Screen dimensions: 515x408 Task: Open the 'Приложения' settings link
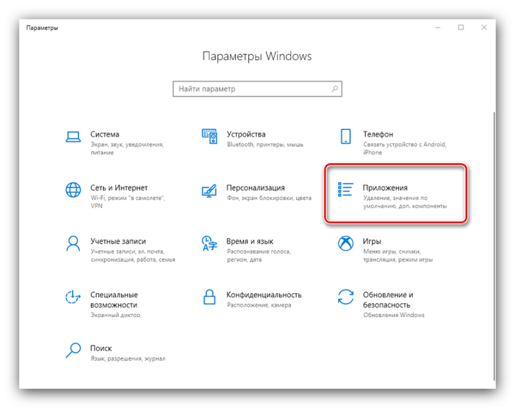point(385,188)
